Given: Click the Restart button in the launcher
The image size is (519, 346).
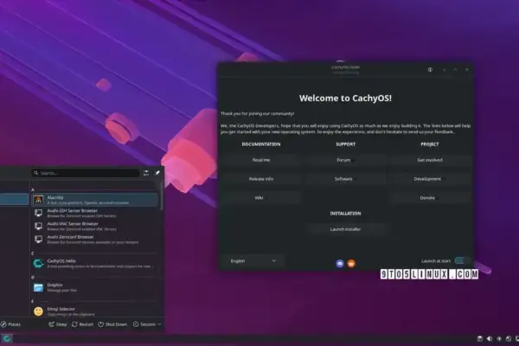Looking at the screenshot, I should (x=82, y=324).
